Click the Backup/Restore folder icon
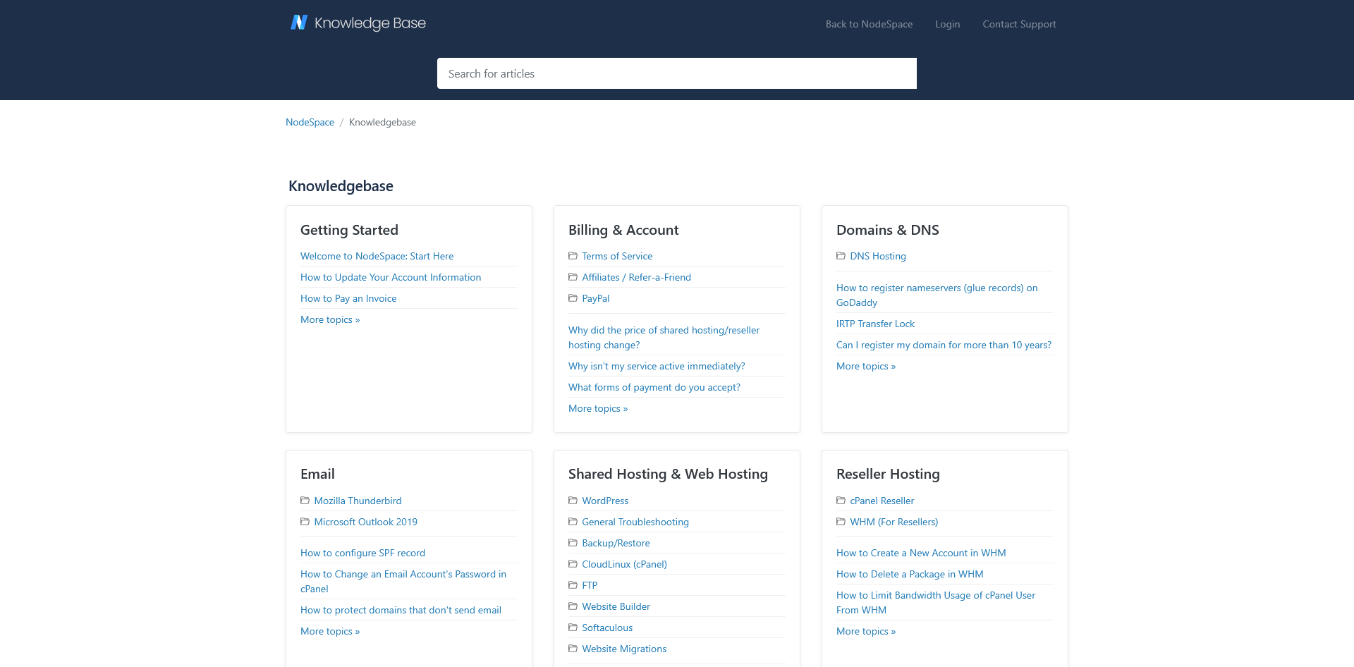The height and width of the screenshot is (667, 1354). [x=573, y=543]
